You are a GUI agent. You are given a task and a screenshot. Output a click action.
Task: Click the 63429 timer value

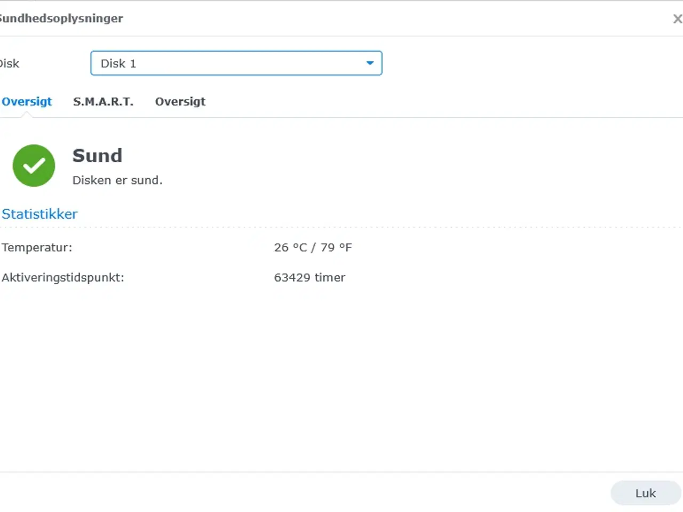pos(309,277)
